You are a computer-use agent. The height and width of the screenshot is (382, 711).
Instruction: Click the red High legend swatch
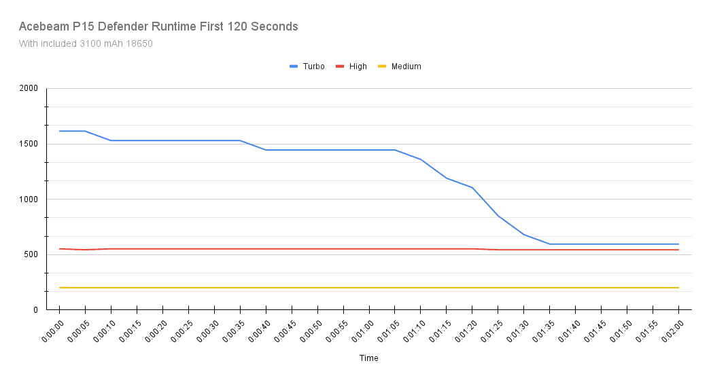341,66
